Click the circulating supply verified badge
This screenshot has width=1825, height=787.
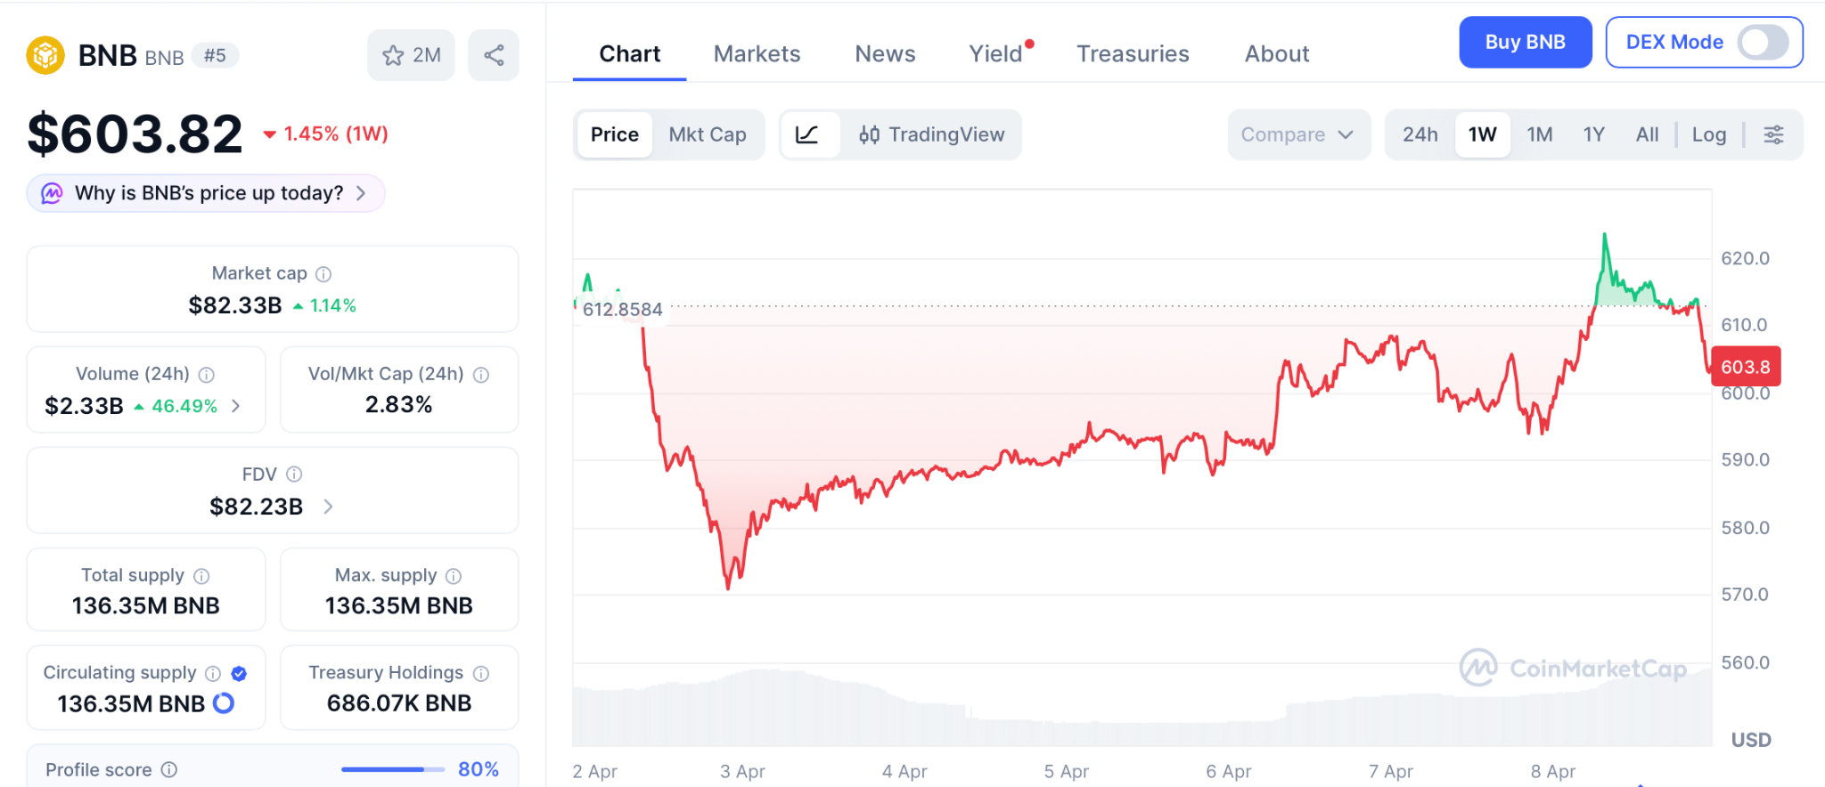[x=239, y=673]
